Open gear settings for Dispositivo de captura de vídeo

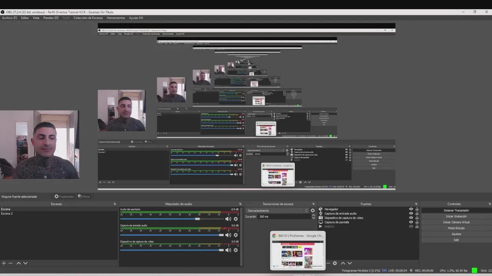point(236,250)
